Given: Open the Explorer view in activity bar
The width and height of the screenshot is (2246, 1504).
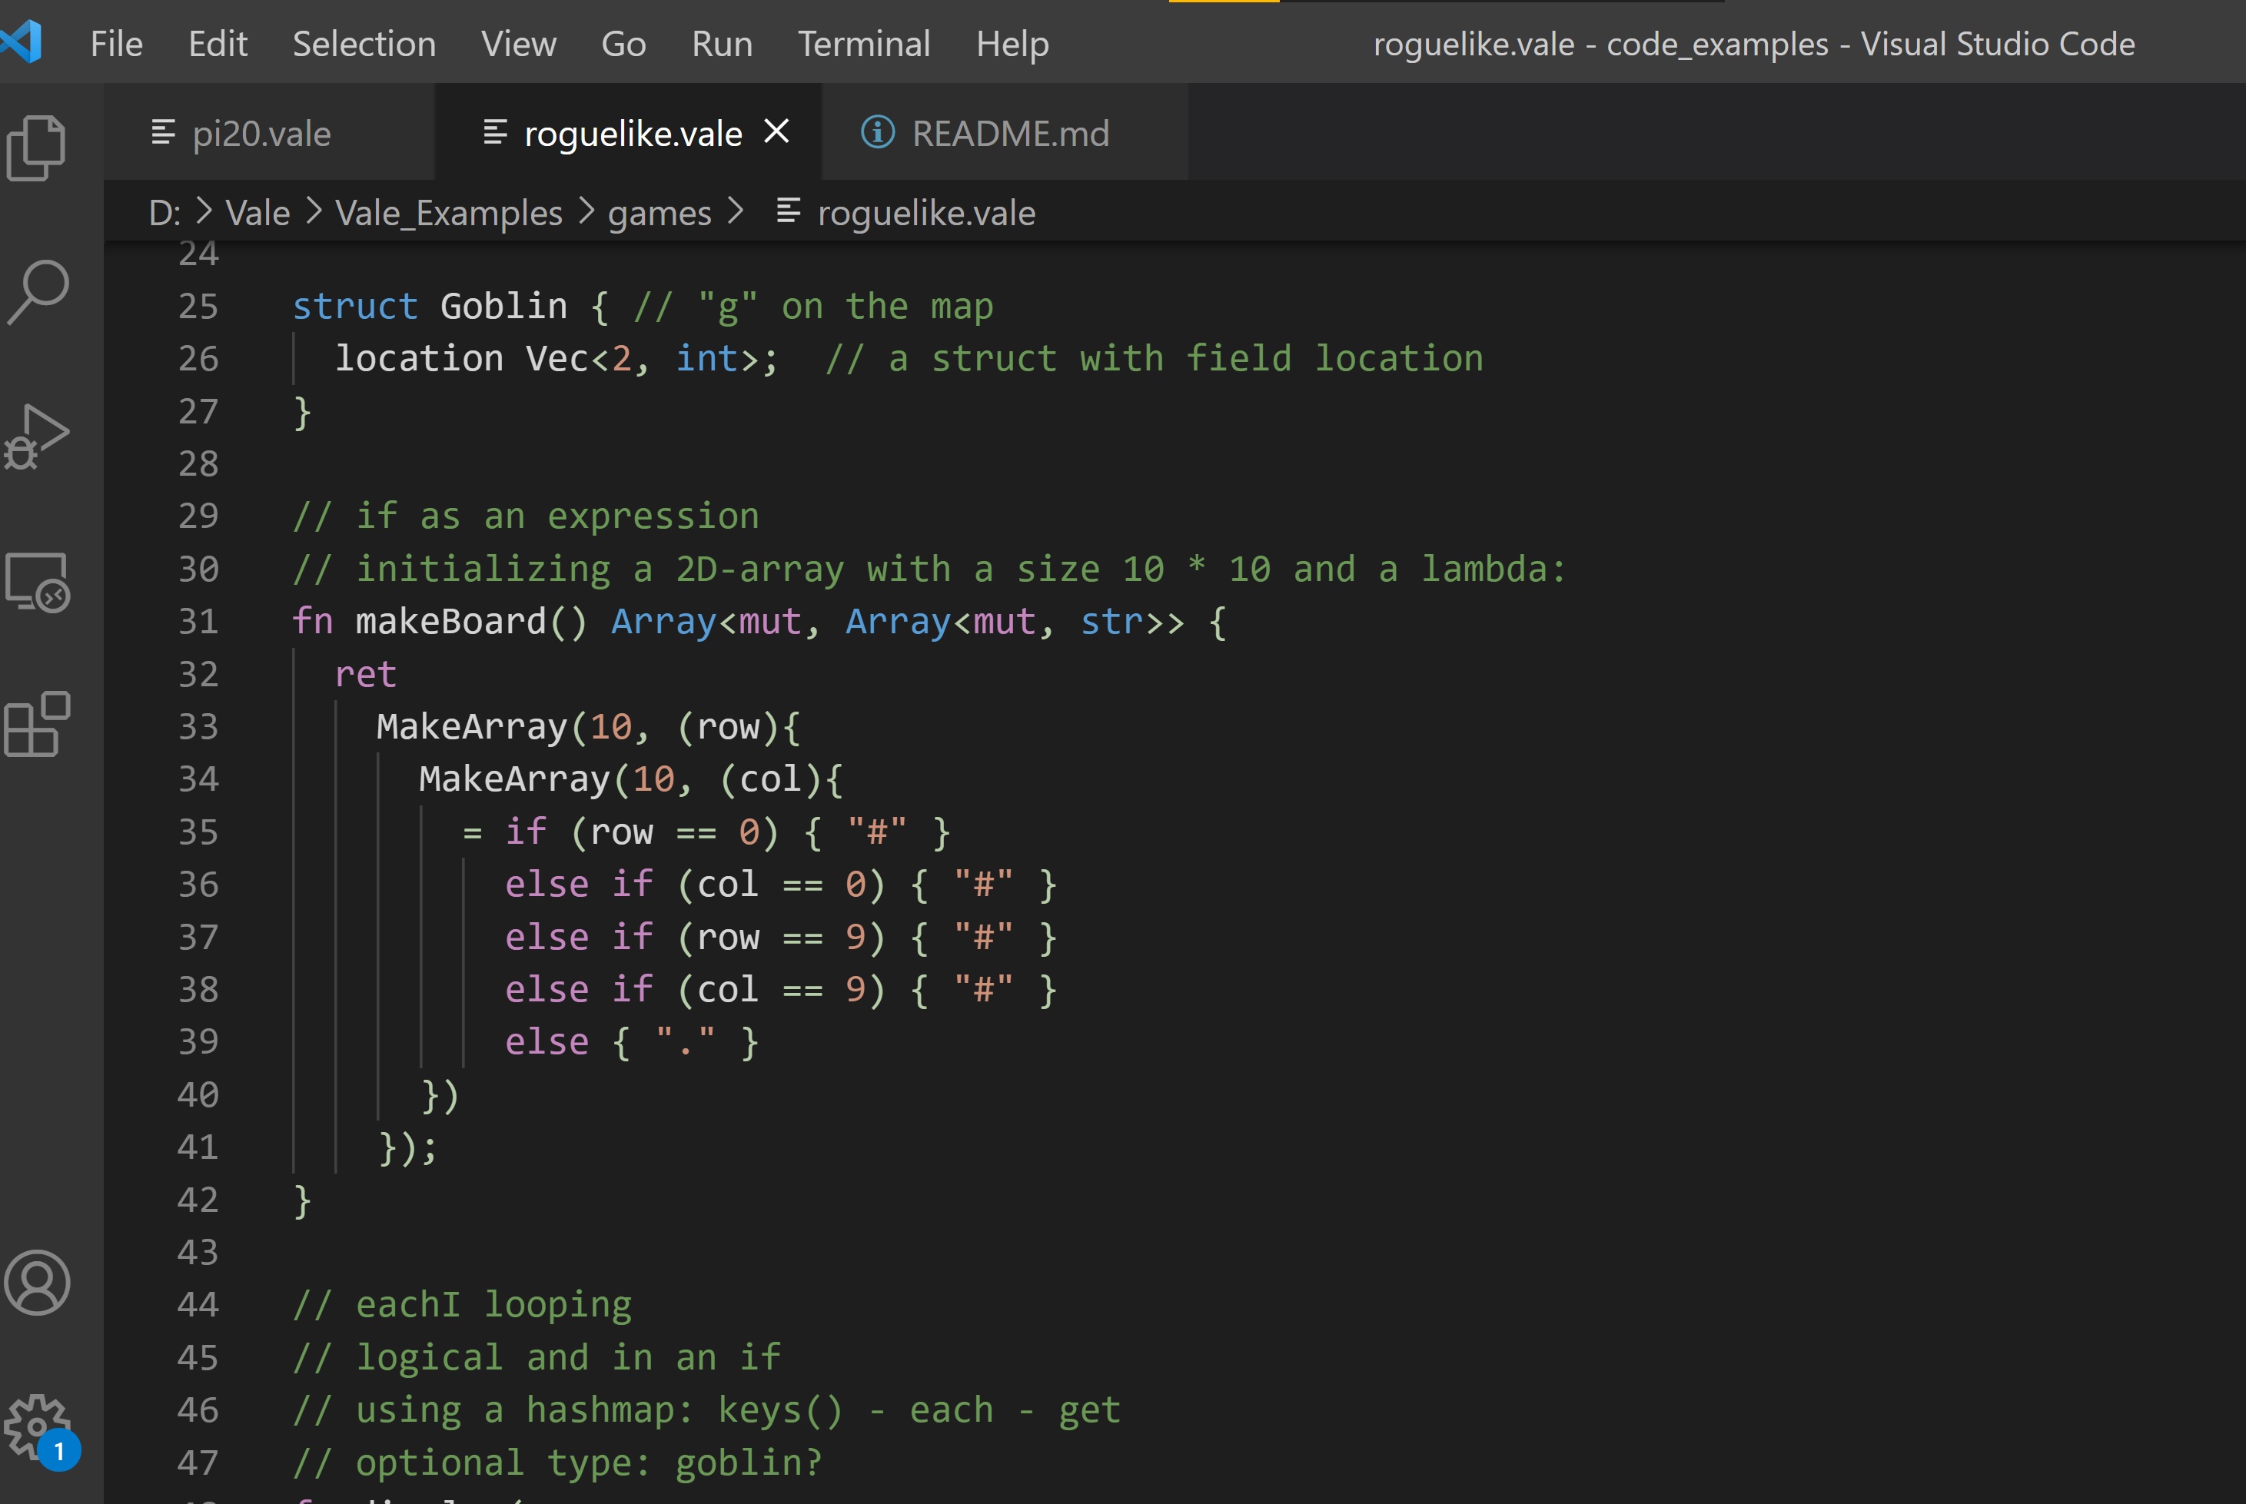Looking at the screenshot, I should coord(36,148).
